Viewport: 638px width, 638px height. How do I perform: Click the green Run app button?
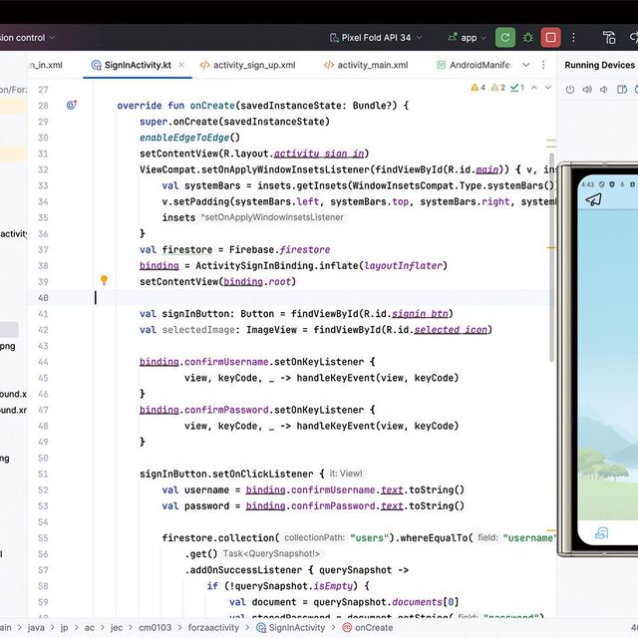[505, 38]
